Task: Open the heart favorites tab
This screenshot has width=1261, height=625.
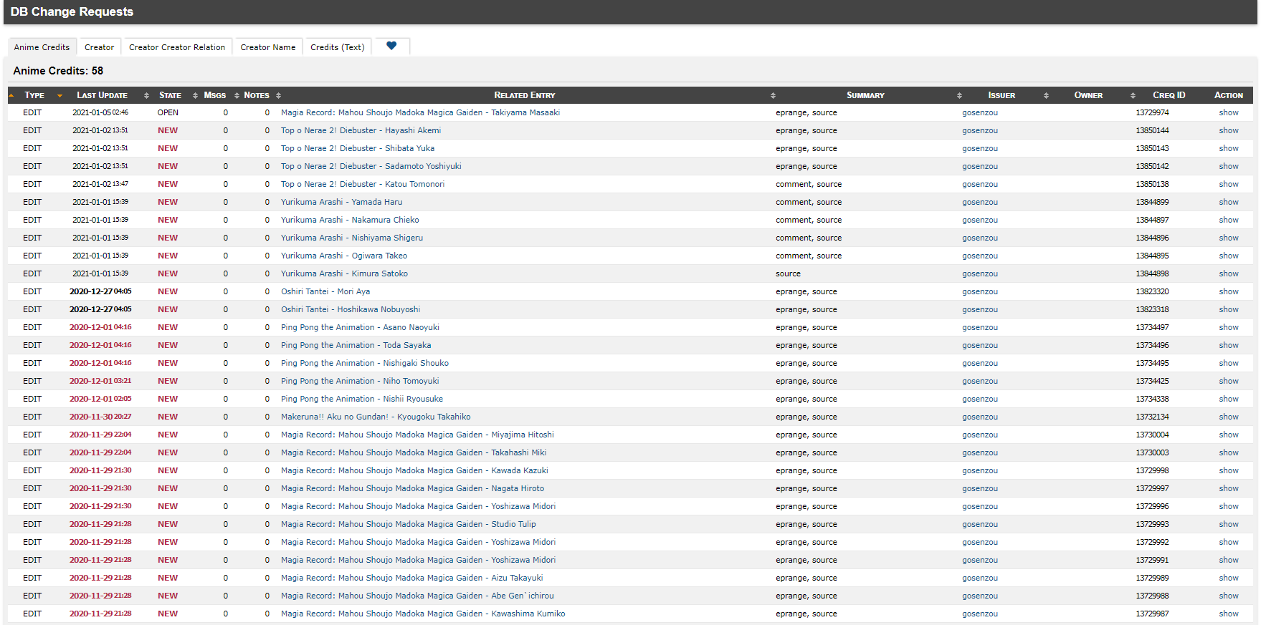Action: (391, 47)
